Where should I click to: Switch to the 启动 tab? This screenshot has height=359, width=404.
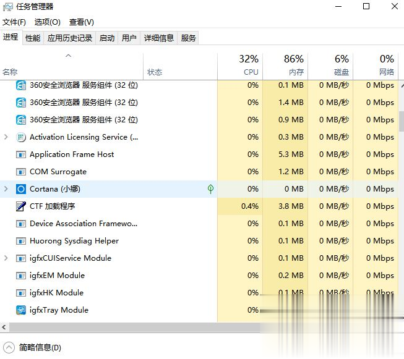pyautogui.click(x=107, y=38)
